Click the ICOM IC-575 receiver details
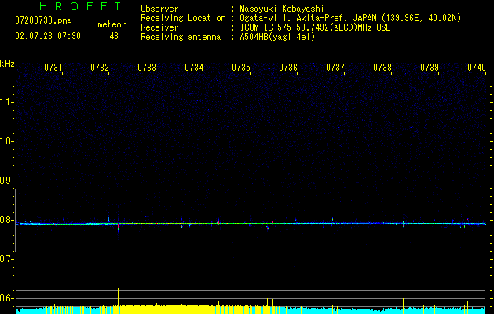 315,27
